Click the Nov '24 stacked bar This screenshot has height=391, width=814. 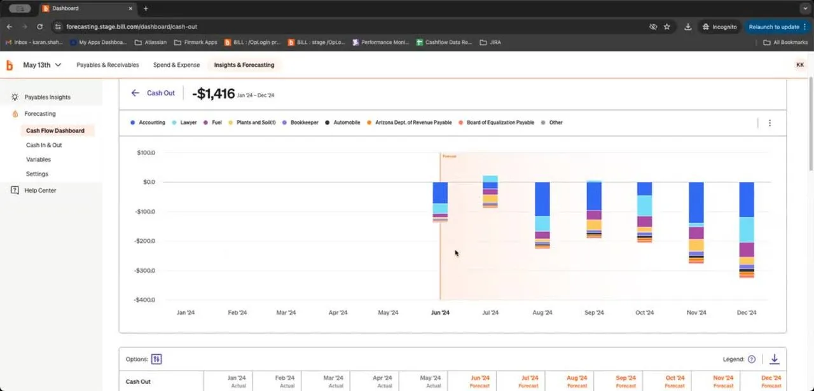[696, 223]
